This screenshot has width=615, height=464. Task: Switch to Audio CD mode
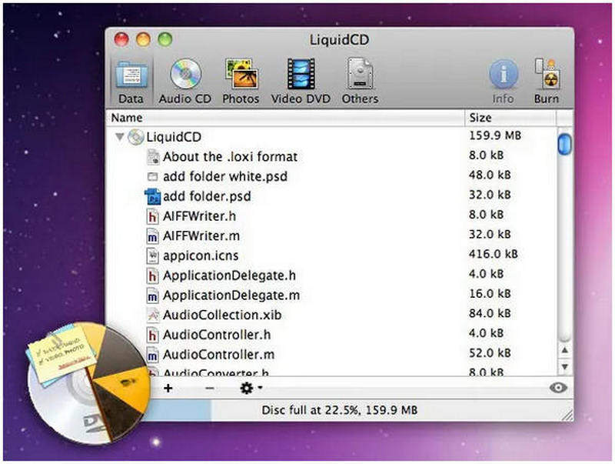tap(184, 77)
